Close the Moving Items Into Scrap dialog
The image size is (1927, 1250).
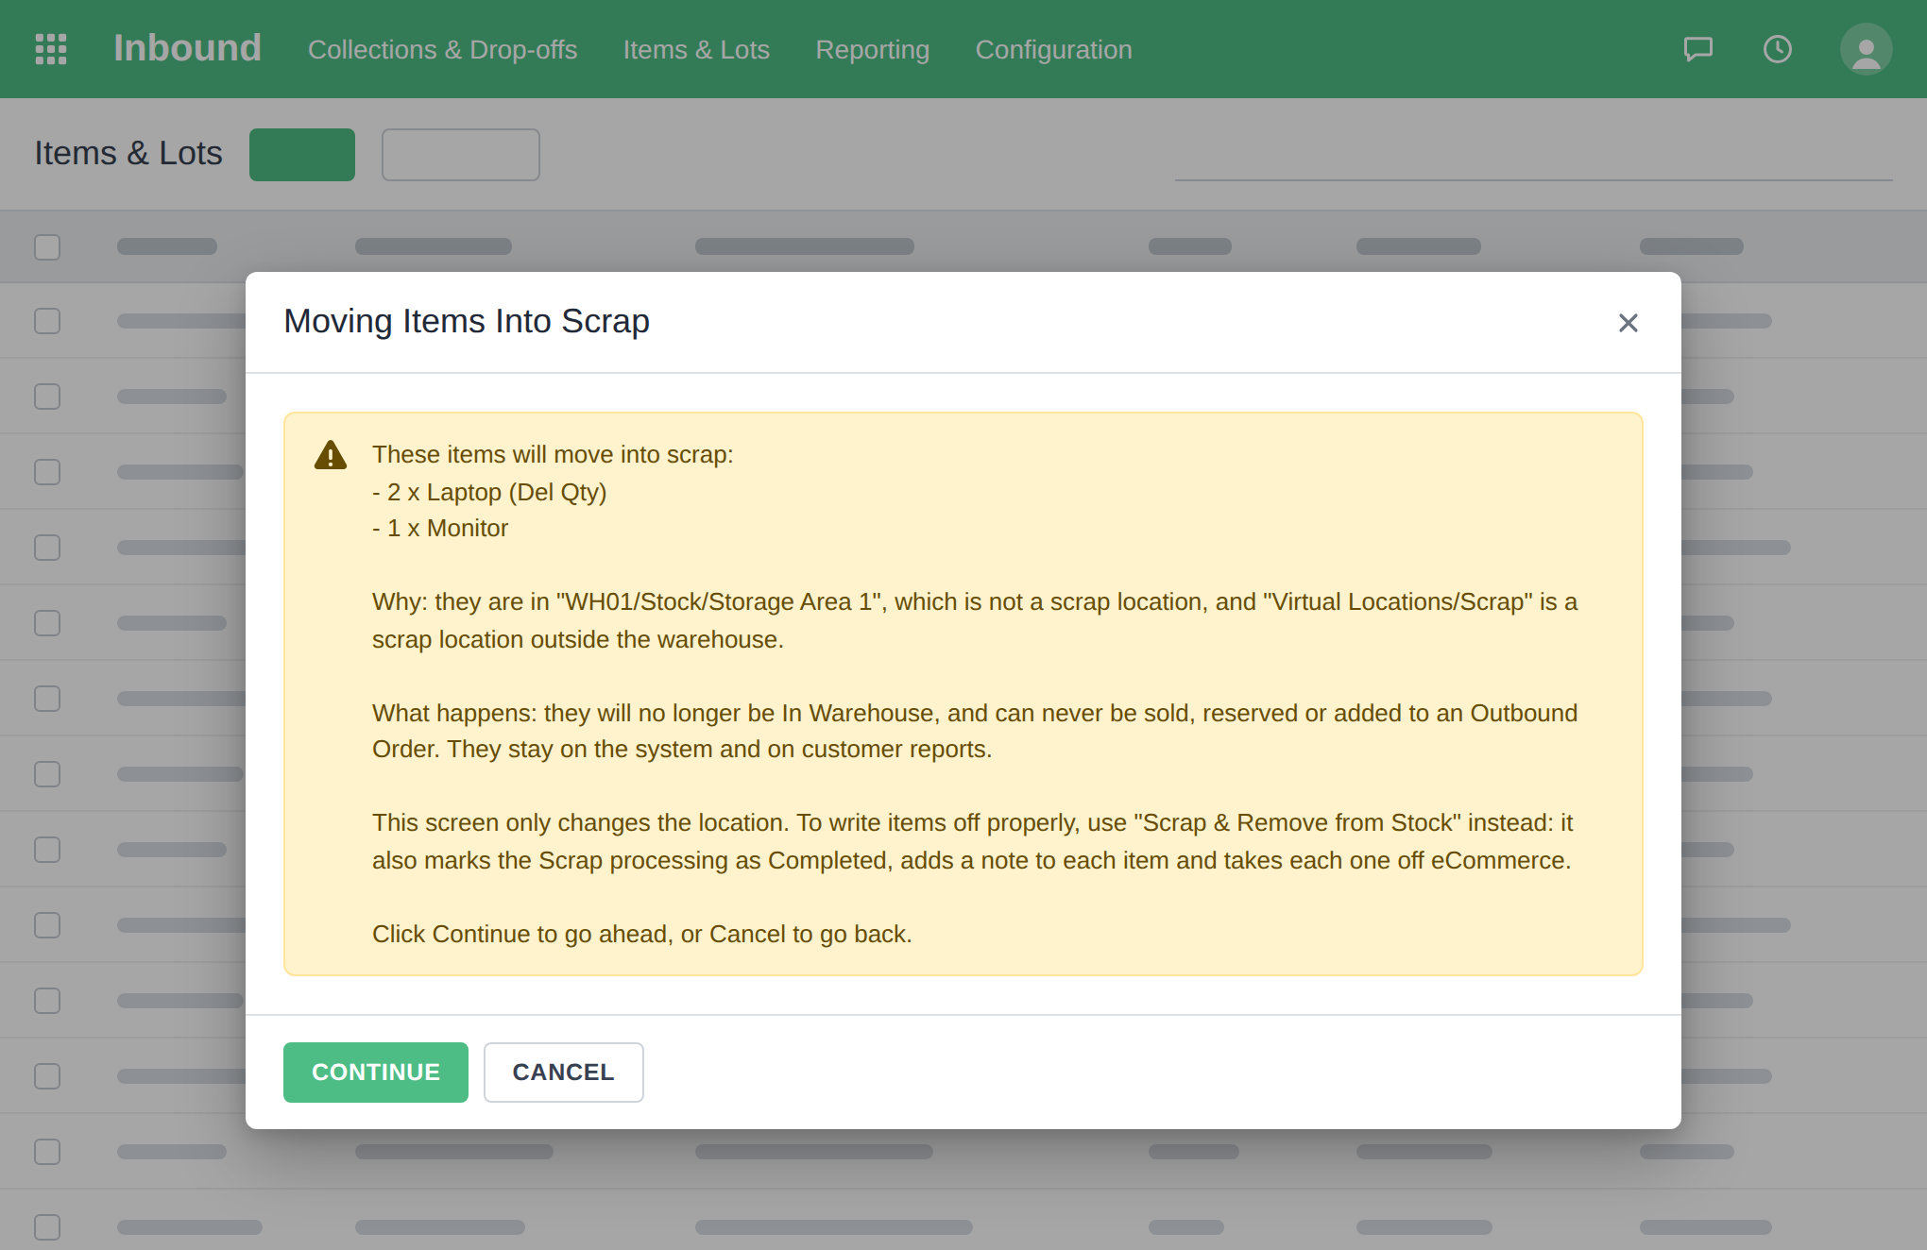pos(1628,323)
